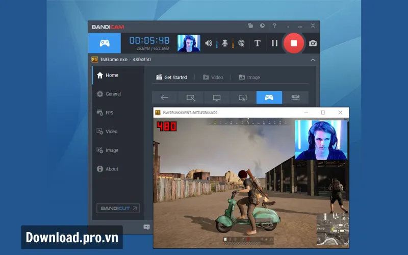Collapse the TslGame.exe target bar chevron
Screen dimensions: 408x255
313,60
